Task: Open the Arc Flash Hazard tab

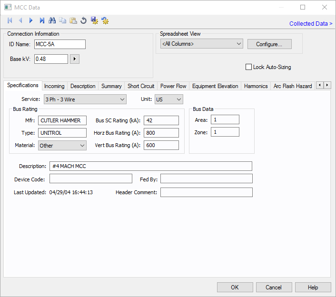Action: click(292, 86)
